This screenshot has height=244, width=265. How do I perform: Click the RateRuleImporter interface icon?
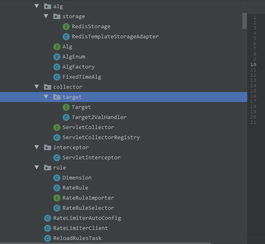tap(57, 198)
